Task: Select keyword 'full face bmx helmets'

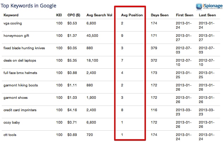Action: click(x=20, y=73)
